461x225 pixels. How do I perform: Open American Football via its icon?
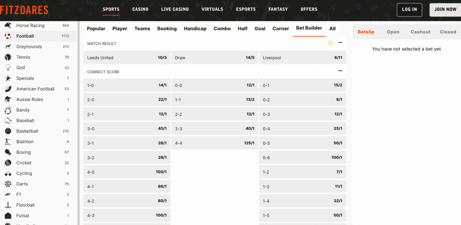pyautogui.click(x=8, y=89)
